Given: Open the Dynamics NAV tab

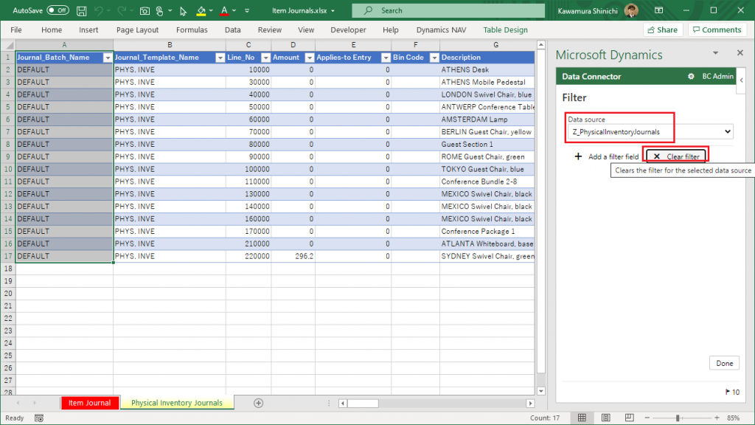Looking at the screenshot, I should 441,30.
